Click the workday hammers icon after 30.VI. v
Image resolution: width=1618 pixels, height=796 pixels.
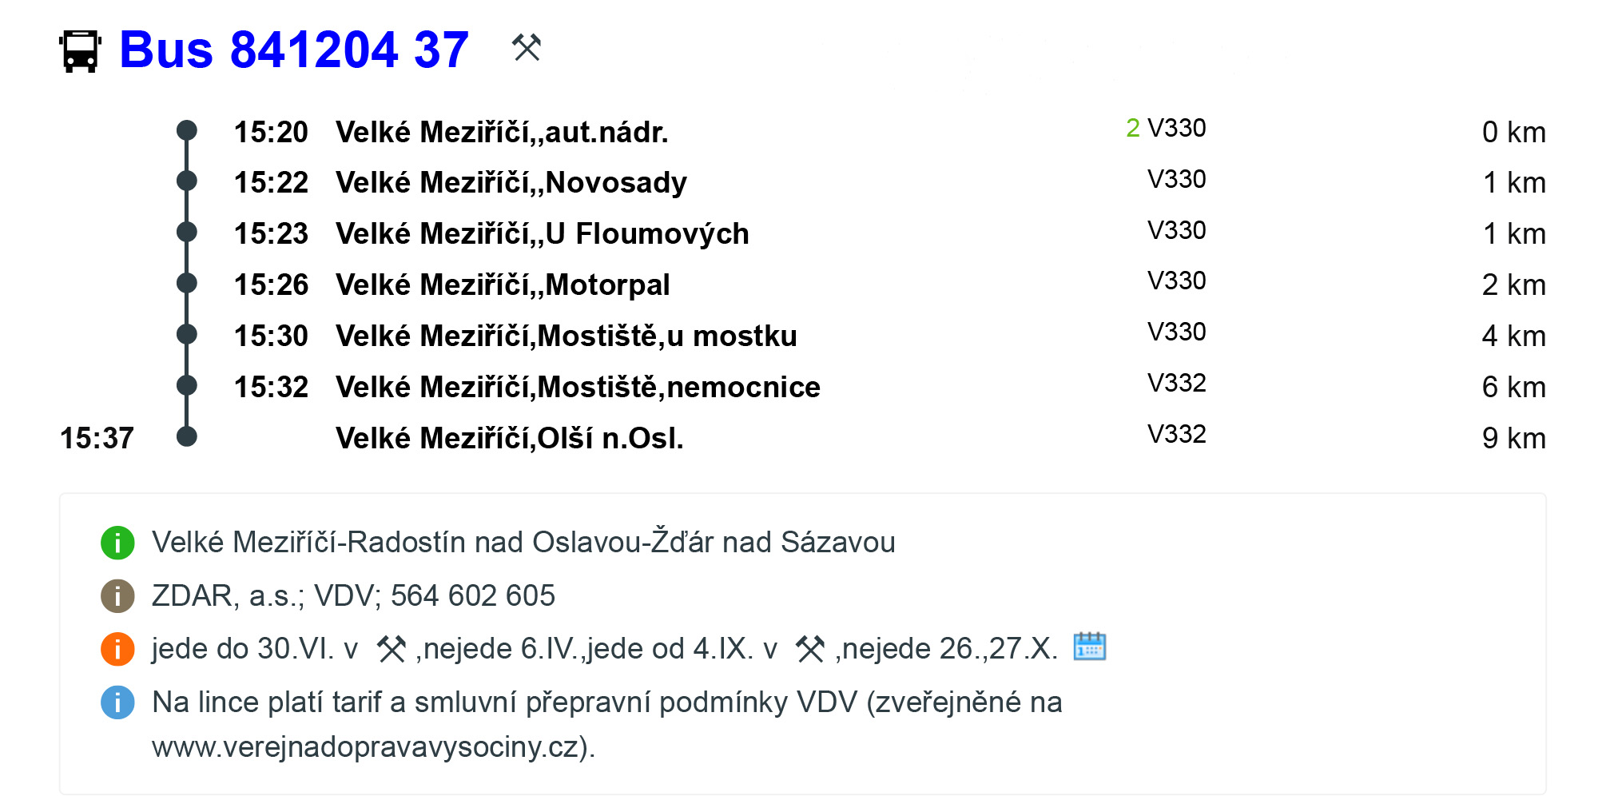pyautogui.click(x=392, y=649)
